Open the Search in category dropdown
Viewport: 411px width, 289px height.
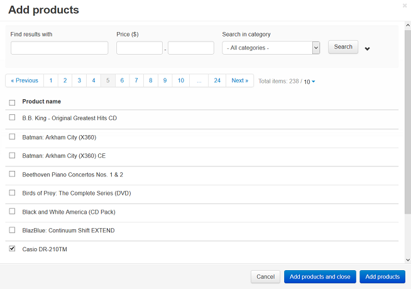coord(271,48)
